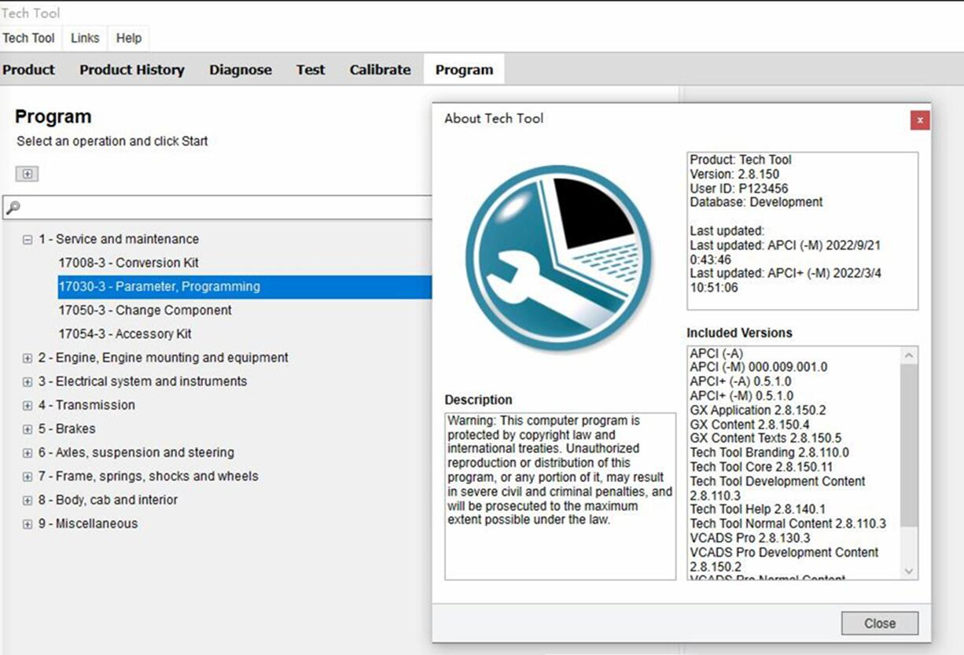This screenshot has height=655, width=964.
Task: Click the 6 - Axles, suspension label
Action: [136, 452]
